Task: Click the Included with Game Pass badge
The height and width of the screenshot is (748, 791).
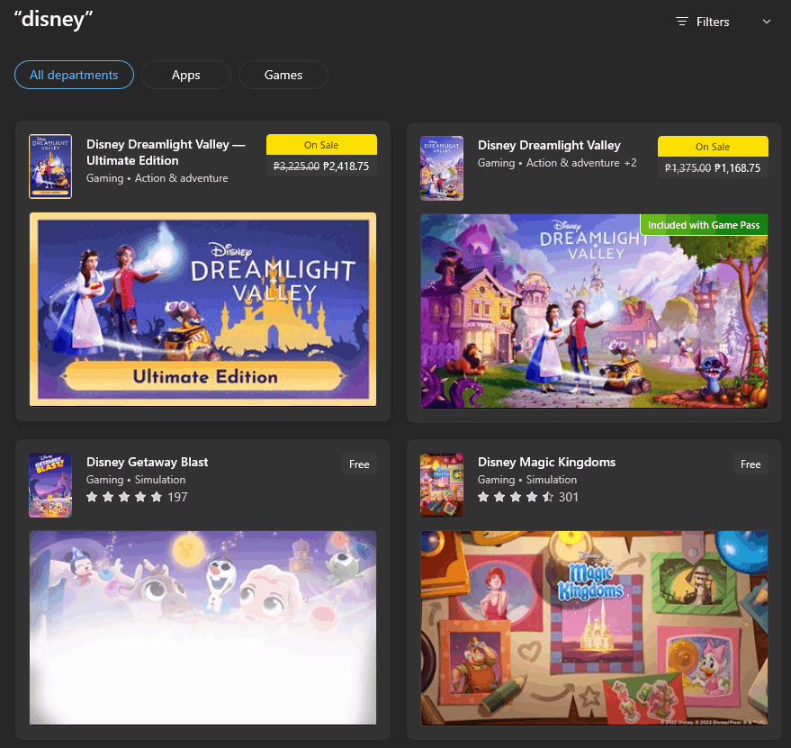Action: coord(704,224)
